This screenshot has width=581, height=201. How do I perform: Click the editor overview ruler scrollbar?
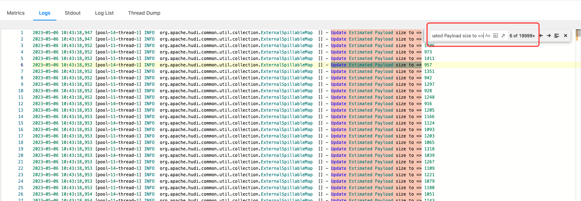(578, 115)
